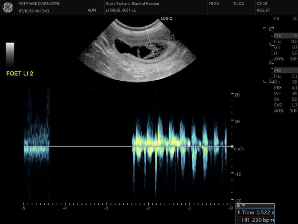Click the round icon on measurement box header
Viewport: 298px width, 224px height.
click(238, 206)
